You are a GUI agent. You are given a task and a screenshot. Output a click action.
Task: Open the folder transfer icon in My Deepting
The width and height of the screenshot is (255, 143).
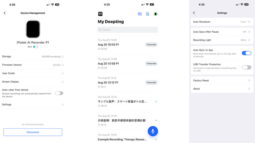coord(140,14)
